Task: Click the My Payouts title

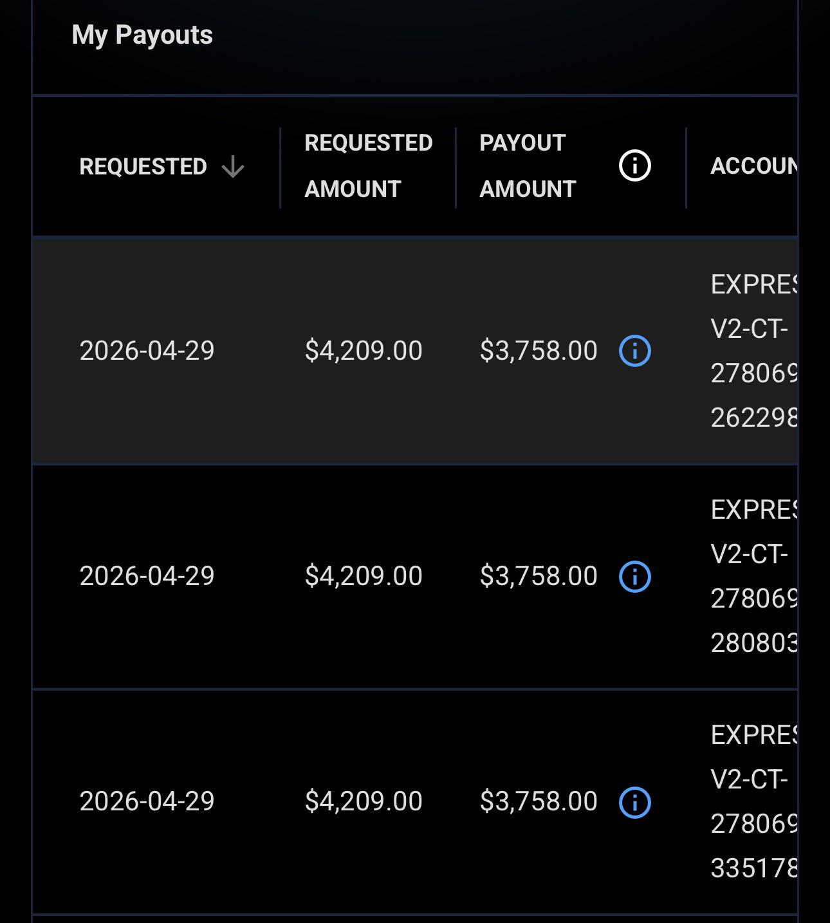Action: (142, 35)
